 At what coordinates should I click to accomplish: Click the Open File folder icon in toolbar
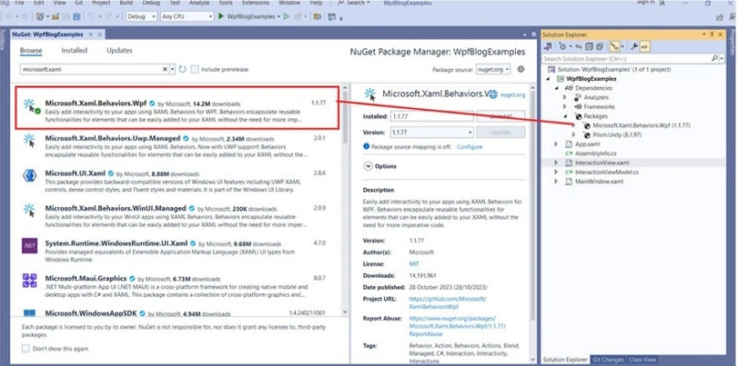click(x=56, y=16)
